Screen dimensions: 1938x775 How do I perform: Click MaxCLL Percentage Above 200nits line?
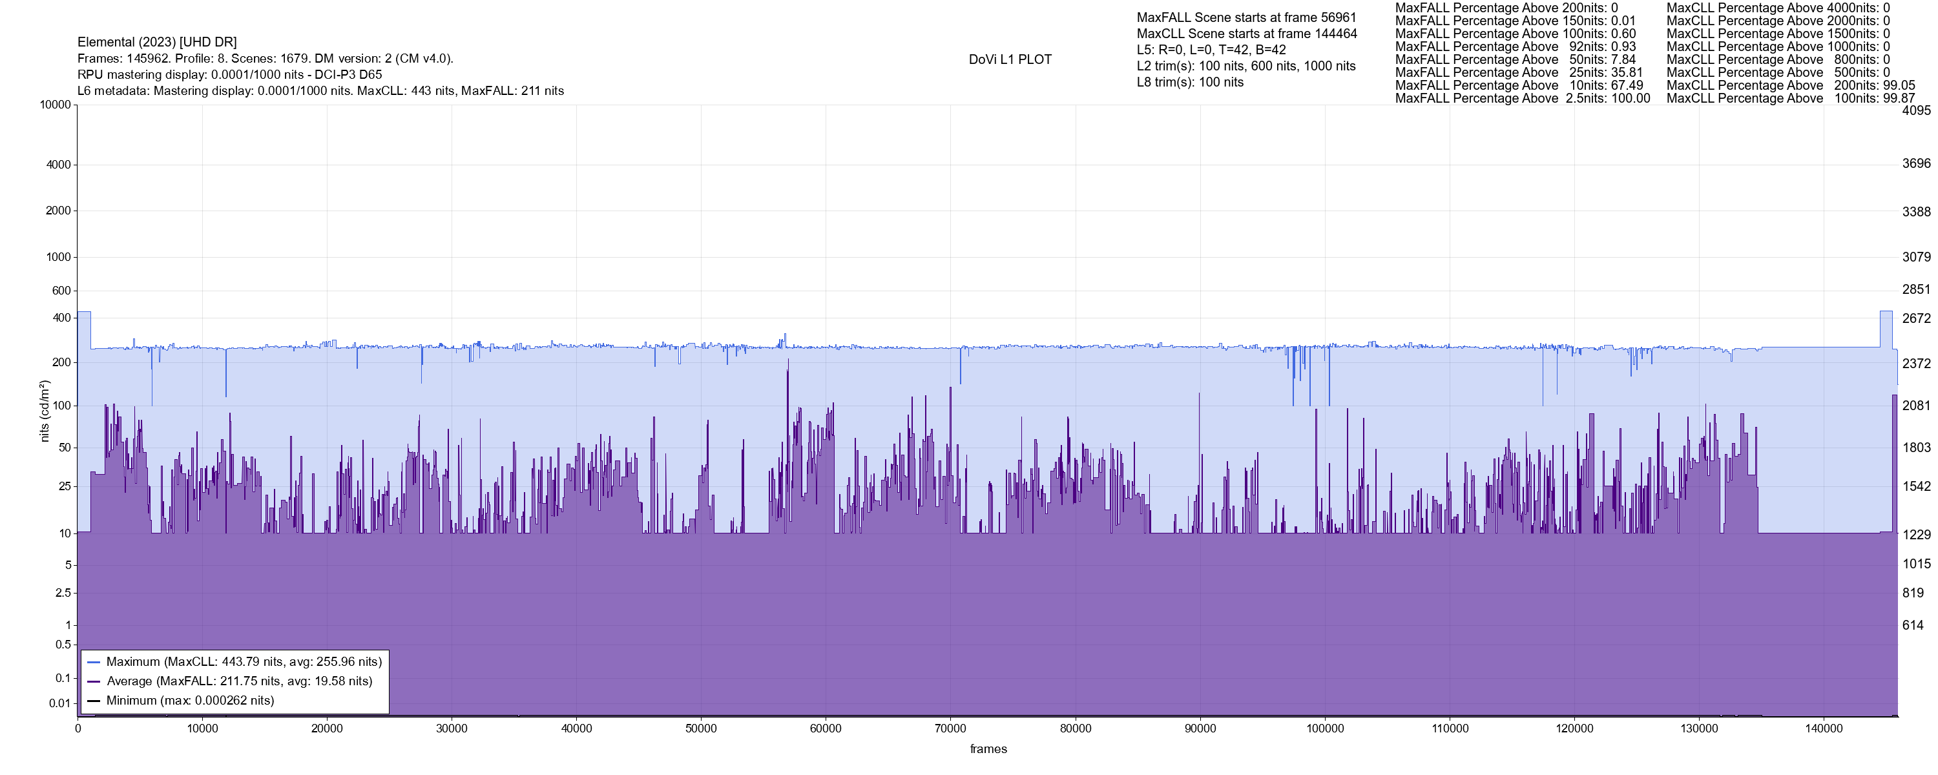coord(1790,86)
